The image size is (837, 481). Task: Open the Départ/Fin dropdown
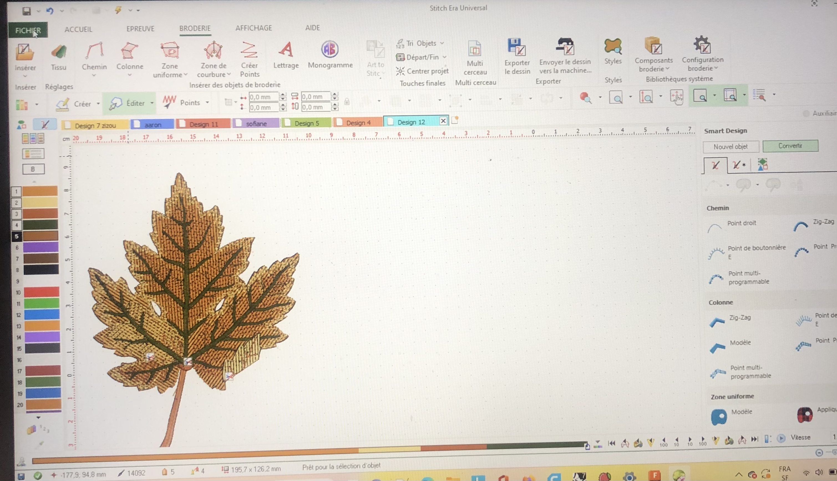[x=445, y=57]
